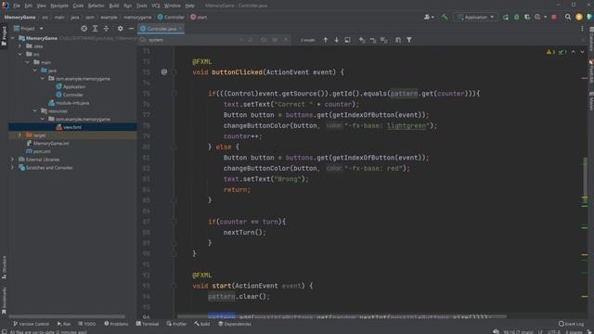Collapse the MemoryGame root folder
Screen dimensions: 594x334
pos(12,38)
